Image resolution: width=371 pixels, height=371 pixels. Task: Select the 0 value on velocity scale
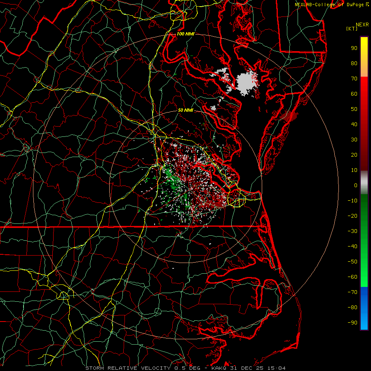tap(356, 185)
